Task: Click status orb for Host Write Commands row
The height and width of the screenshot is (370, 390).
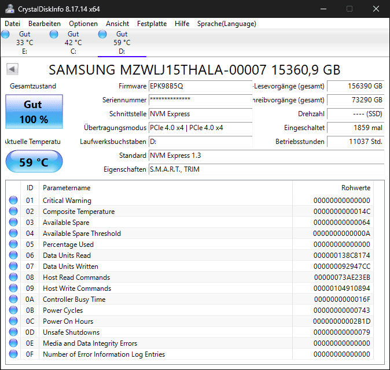Action: [x=13, y=288]
